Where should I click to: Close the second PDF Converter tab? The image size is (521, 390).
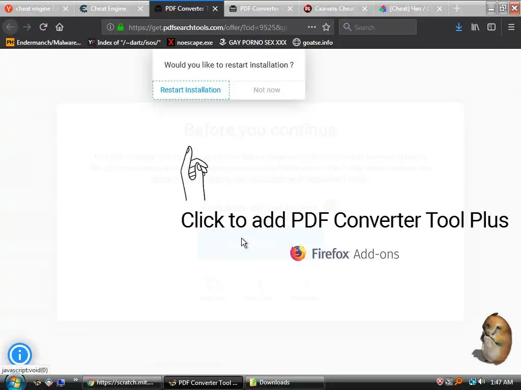point(290,9)
